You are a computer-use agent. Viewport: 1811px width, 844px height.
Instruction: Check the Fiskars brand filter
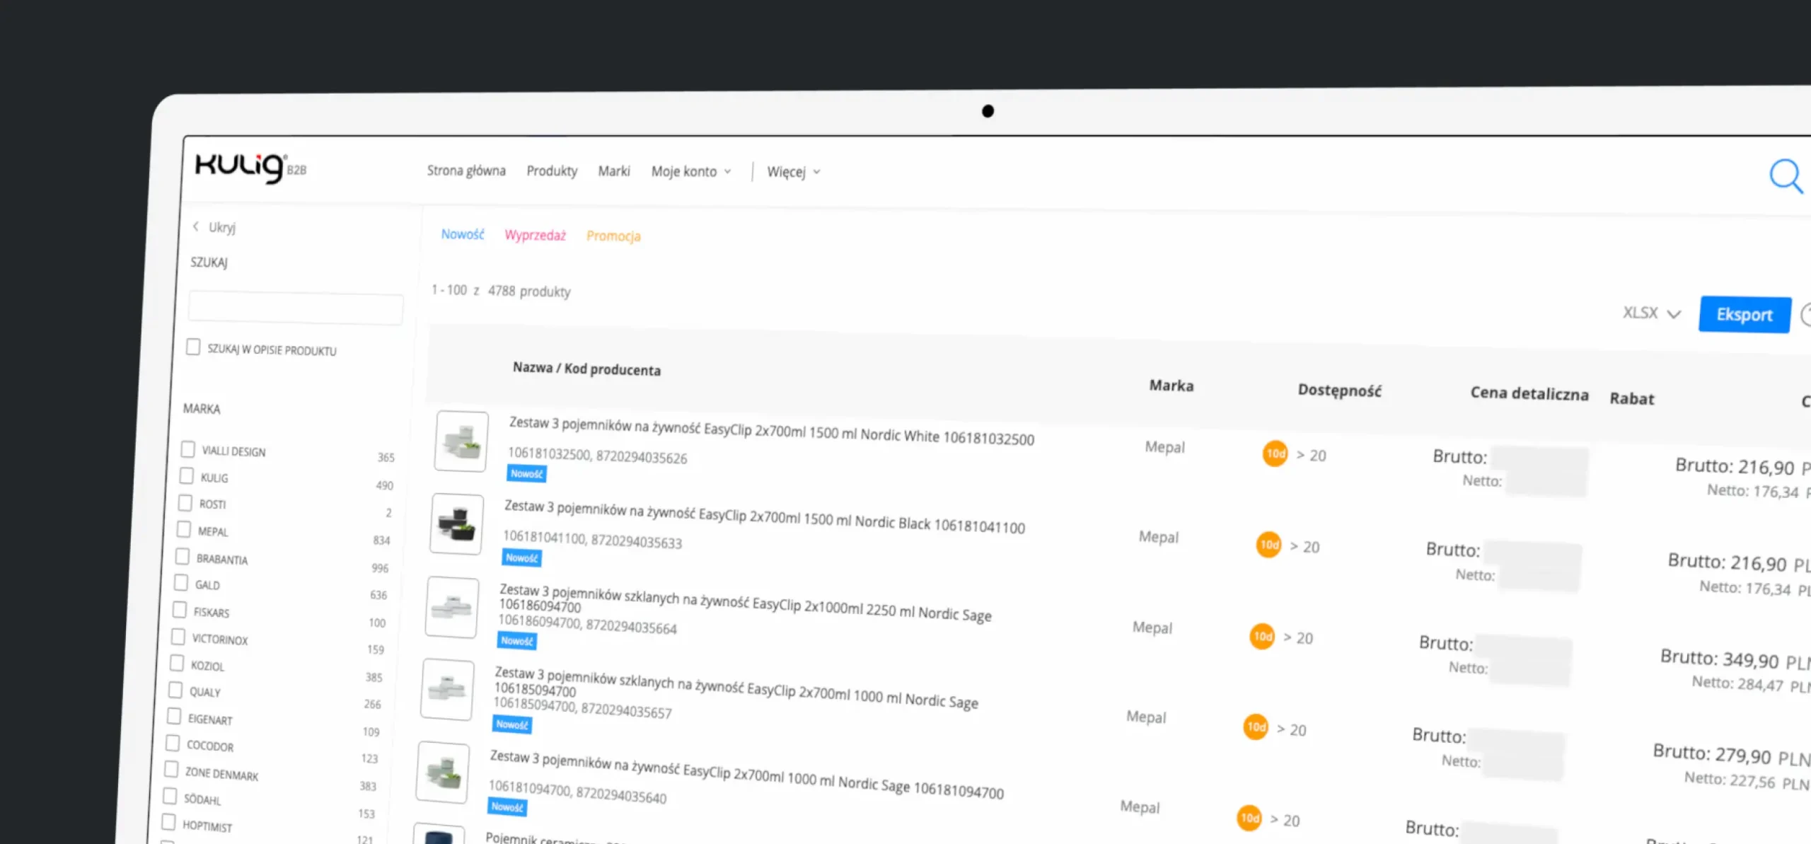179,609
